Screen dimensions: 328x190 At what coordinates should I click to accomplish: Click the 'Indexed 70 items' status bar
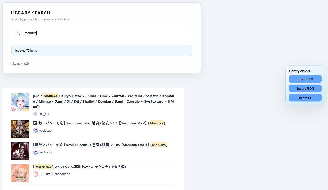click(102, 51)
